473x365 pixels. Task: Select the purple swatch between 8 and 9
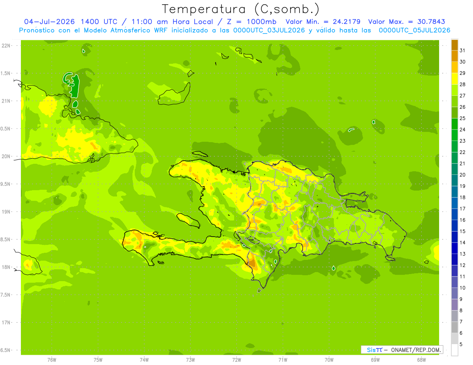point(454,305)
